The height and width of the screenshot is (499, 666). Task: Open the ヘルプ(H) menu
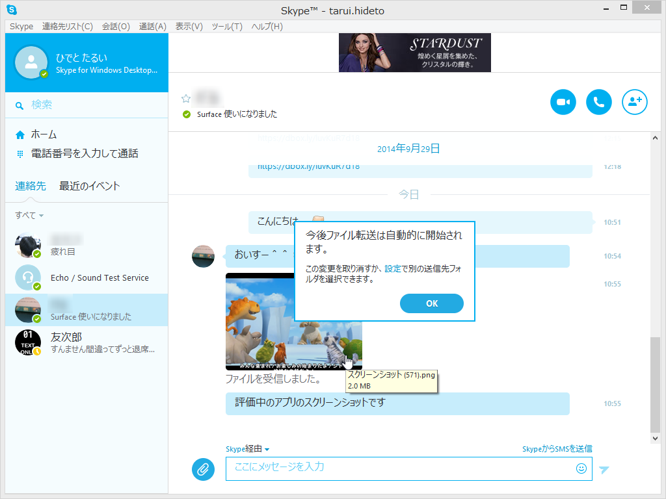(x=267, y=26)
